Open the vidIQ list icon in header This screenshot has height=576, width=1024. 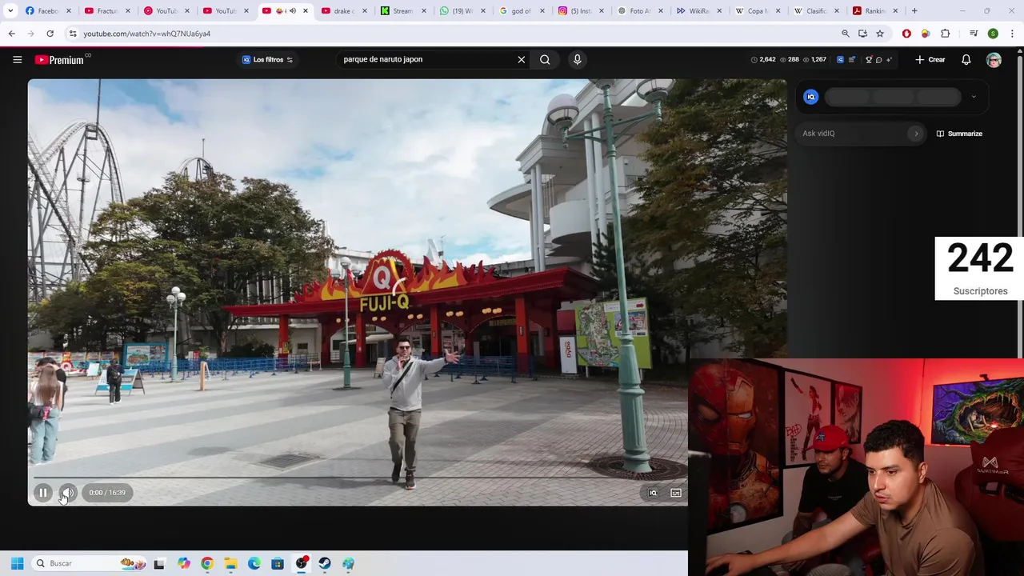(852, 59)
